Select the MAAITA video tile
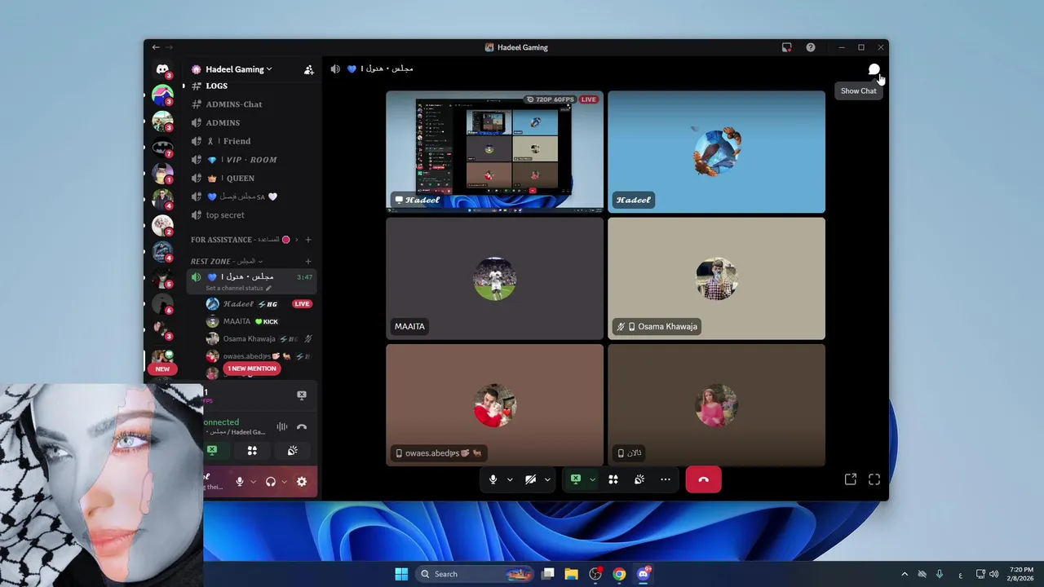The height and width of the screenshot is (587, 1044). point(494,278)
